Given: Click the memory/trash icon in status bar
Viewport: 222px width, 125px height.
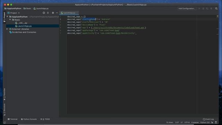Looking at the screenshot, I should click(x=216, y=123).
